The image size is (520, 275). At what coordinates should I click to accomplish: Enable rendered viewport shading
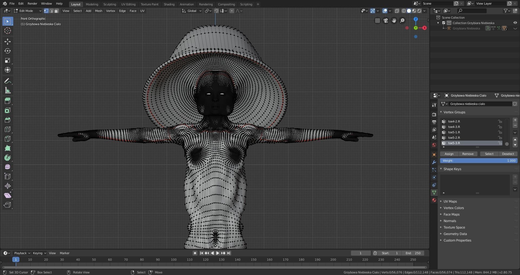pyautogui.click(x=419, y=11)
